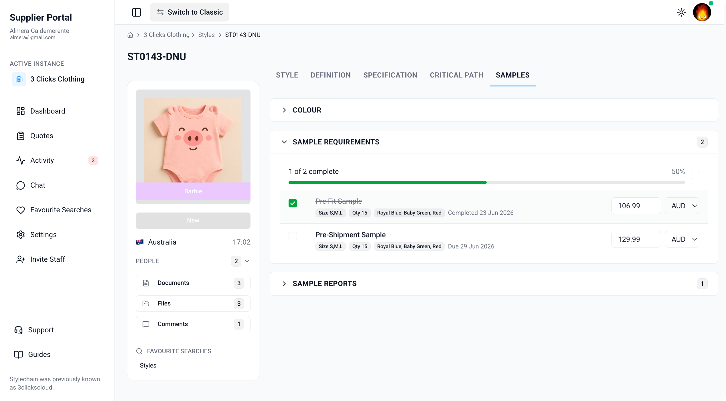Click the Dashboard grid icon
This screenshot has height=401, width=726.
[x=21, y=111]
